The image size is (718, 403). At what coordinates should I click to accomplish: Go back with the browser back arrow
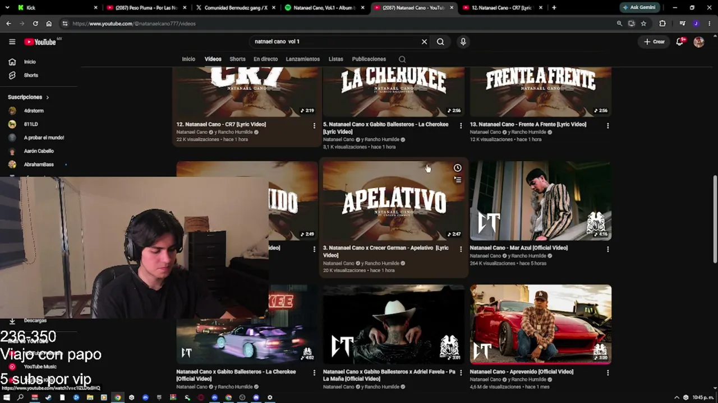8,24
